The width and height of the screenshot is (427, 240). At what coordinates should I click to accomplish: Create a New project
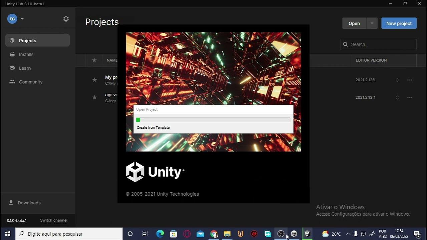[x=399, y=23]
